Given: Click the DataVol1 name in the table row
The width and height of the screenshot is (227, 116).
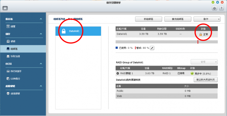Looking at the screenshot, I should [x=122, y=34].
